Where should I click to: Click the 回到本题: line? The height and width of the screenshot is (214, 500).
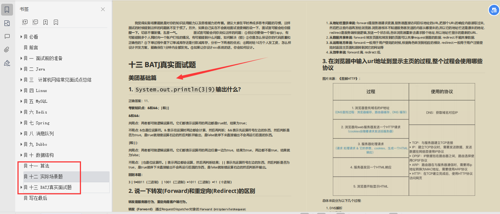pyautogui.click(x=136, y=175)
